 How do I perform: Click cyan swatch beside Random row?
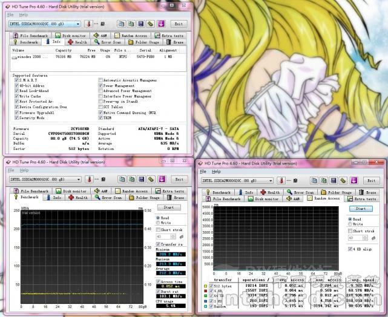(x=205, y=306)
